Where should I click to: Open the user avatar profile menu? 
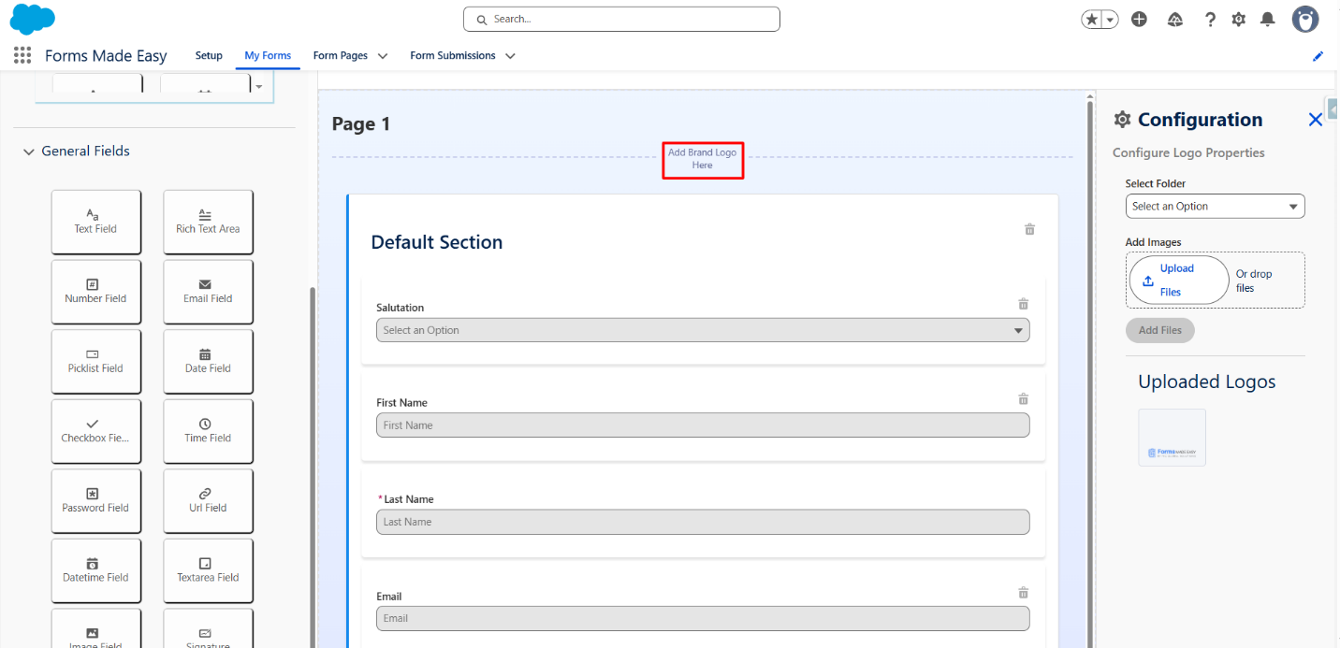tap(1304, 20)
